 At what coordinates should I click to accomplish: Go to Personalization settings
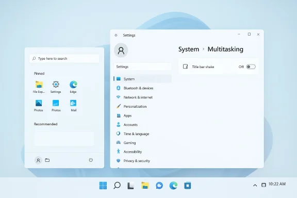tap(143, 106)
